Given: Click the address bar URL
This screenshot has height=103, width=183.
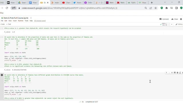Looking at the screenshot, I should tap(69, 8).
